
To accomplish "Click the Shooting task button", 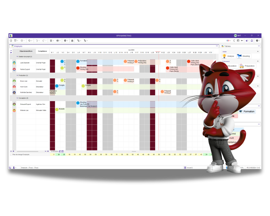I will click(x=244, y=56).
